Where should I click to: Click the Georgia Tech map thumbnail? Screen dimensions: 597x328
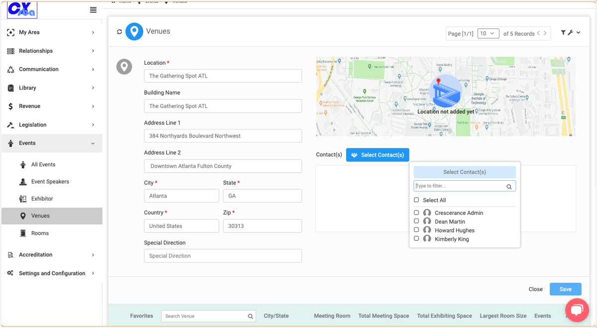click(446, 96)
